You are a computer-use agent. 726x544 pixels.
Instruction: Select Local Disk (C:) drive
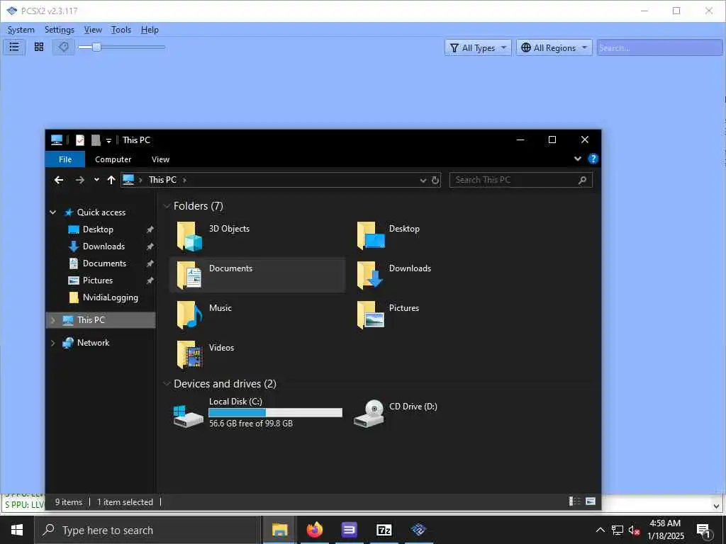tap(257, 413)
